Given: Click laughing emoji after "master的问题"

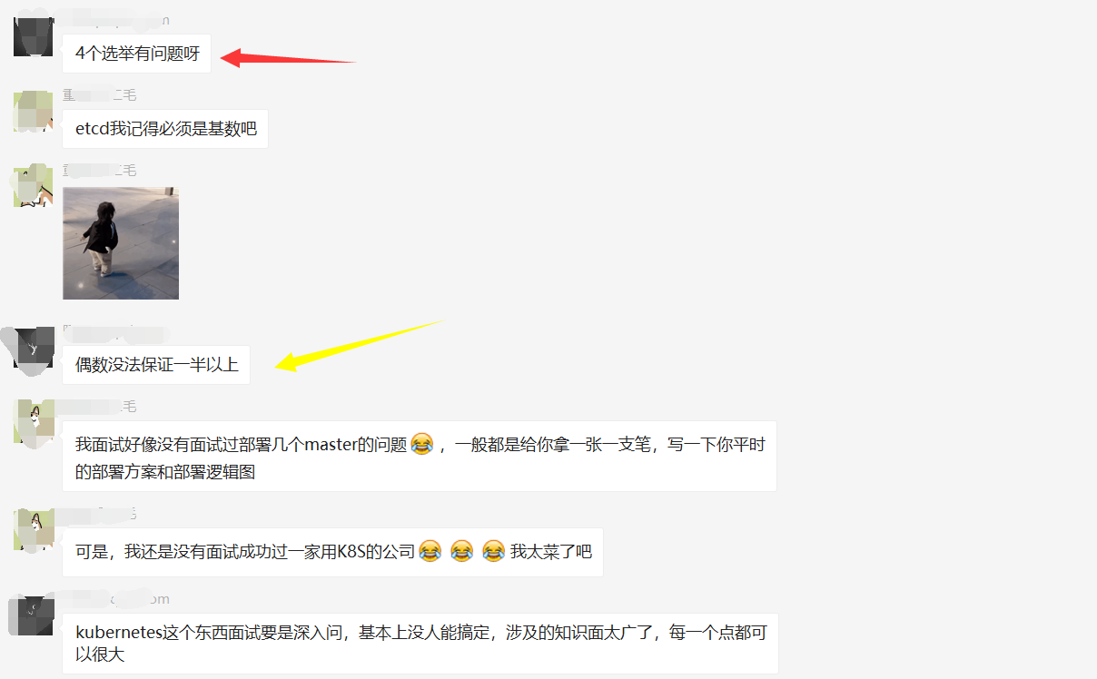Looking at the screenshot, I should coord(422,444).
